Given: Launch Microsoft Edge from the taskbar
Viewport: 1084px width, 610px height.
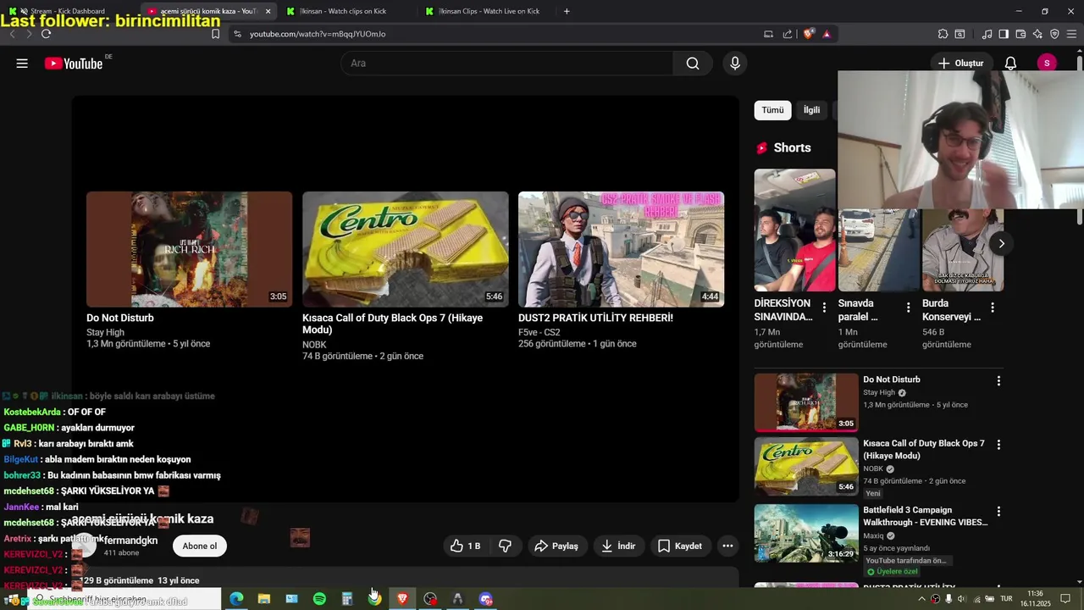Looking at the screenshot, I should point(236,599).
